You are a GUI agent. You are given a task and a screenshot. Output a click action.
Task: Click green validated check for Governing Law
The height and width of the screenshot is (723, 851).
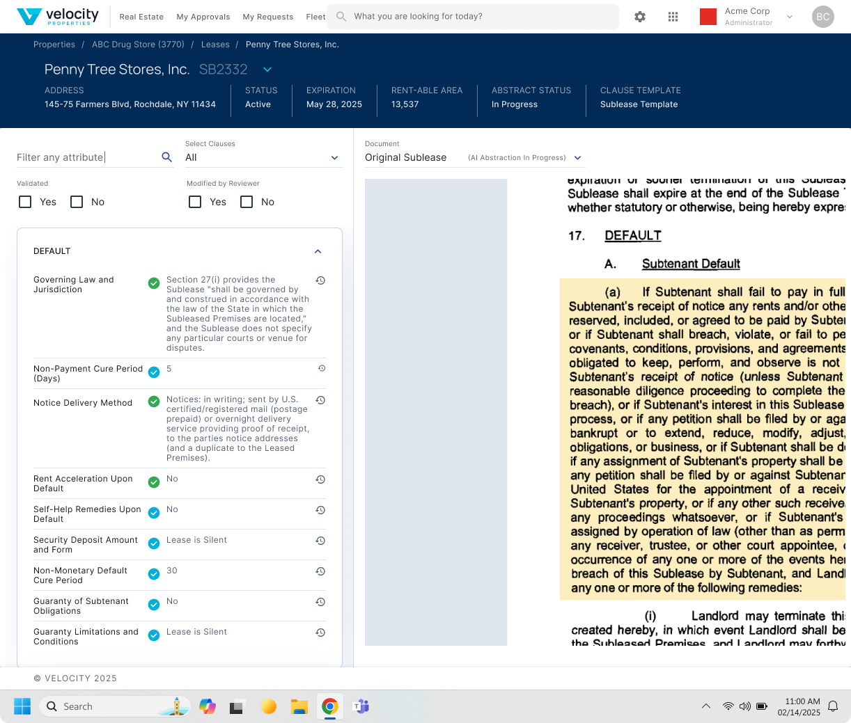[x=154, y=283]
